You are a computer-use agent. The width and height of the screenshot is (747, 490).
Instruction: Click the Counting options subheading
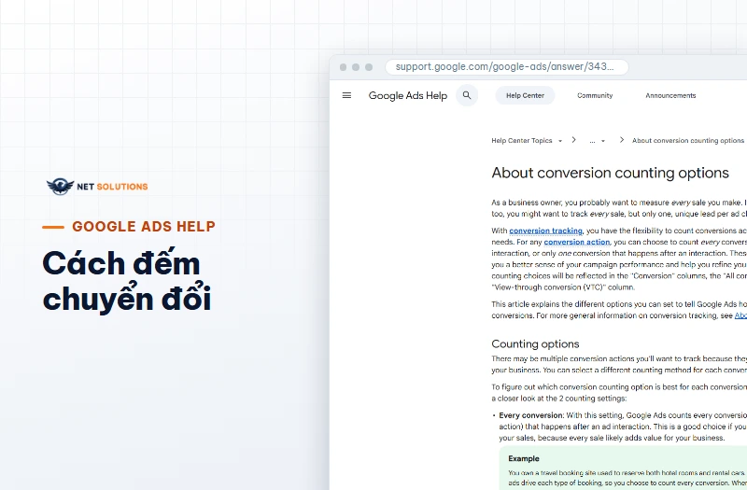(x=535, y=343)
